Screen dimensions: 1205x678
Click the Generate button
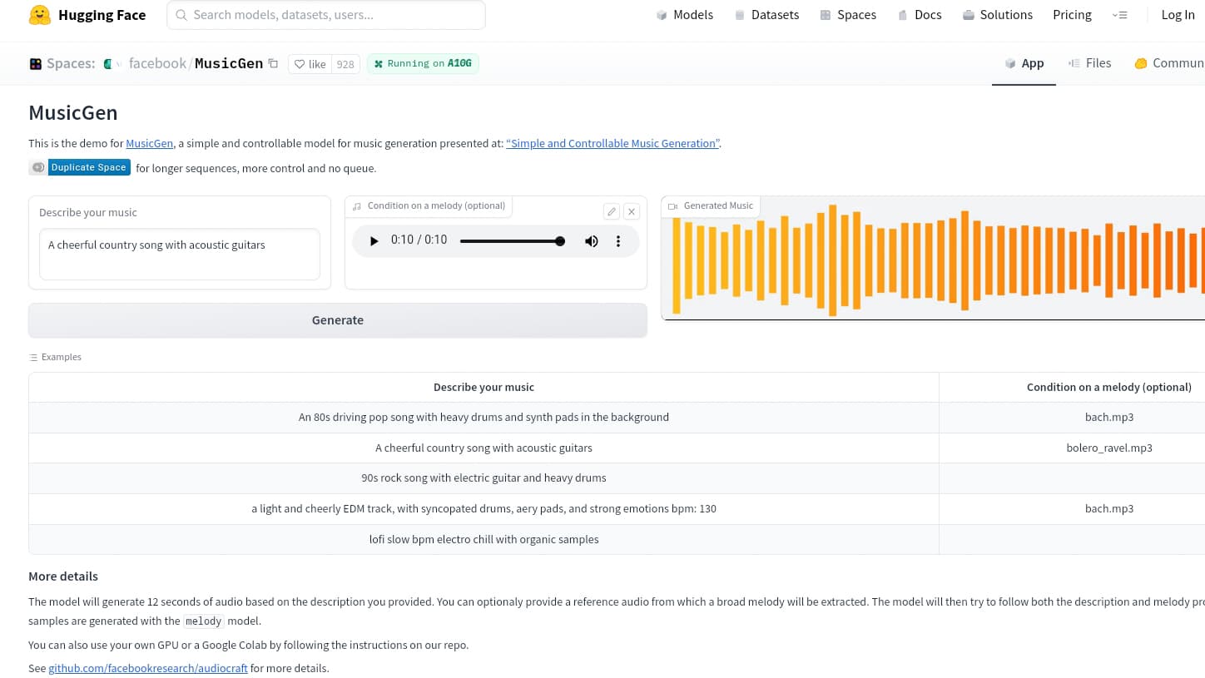[338, 320]
